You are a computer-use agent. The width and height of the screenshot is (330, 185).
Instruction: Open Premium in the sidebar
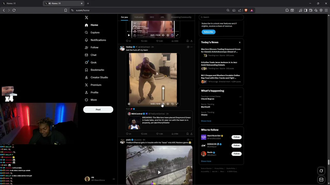click(x=93, y=85)
